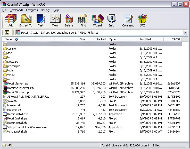Image resolution: width=190 pixels, height=149 pixels.
Task: Select the readme.txt file name
Action: [x=14, y=110]
